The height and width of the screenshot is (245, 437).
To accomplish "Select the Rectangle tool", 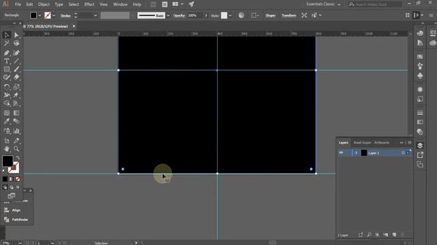I will coord(7,69).
